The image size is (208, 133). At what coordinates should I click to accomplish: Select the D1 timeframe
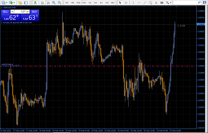[102, 3]
